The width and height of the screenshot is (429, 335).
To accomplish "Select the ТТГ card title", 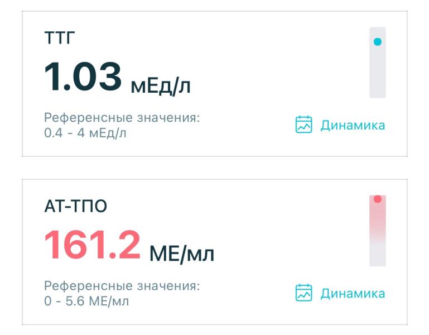I will (x=60, y=38).
